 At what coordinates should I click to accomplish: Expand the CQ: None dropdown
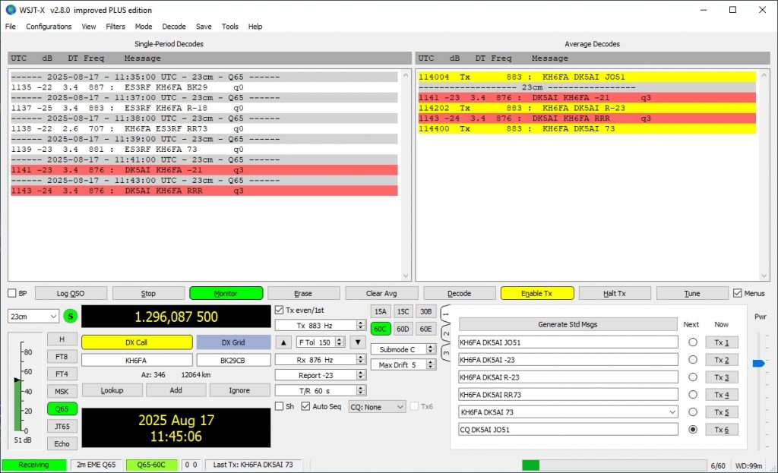[x=377, y=407]
